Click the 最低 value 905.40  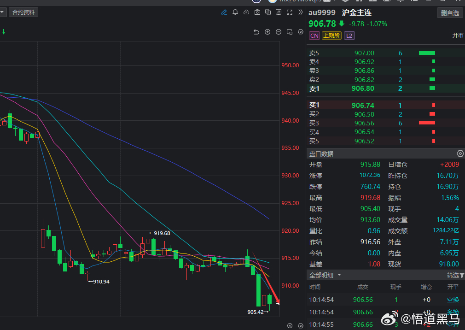click(370, 209)
